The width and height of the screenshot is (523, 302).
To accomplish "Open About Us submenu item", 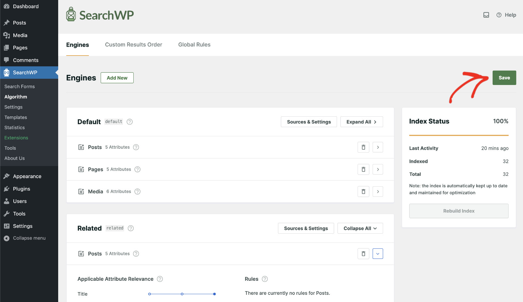I will [x=14, y=158].
